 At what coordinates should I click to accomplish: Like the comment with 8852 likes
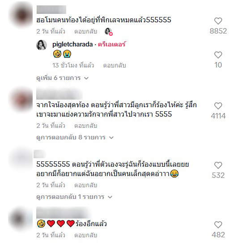(218, 21)
